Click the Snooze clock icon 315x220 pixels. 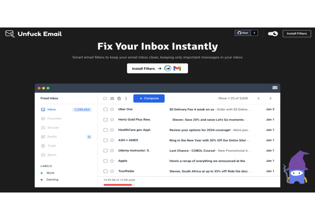[x=43, y=128]
